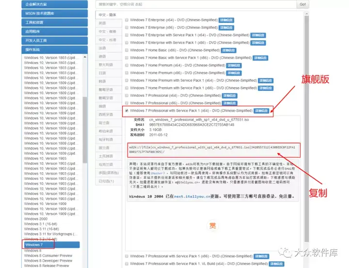Open 详细信息 for Windows 7 Home Basic (x86)
This screenshot has width=349, height=268.
[229, 50]
